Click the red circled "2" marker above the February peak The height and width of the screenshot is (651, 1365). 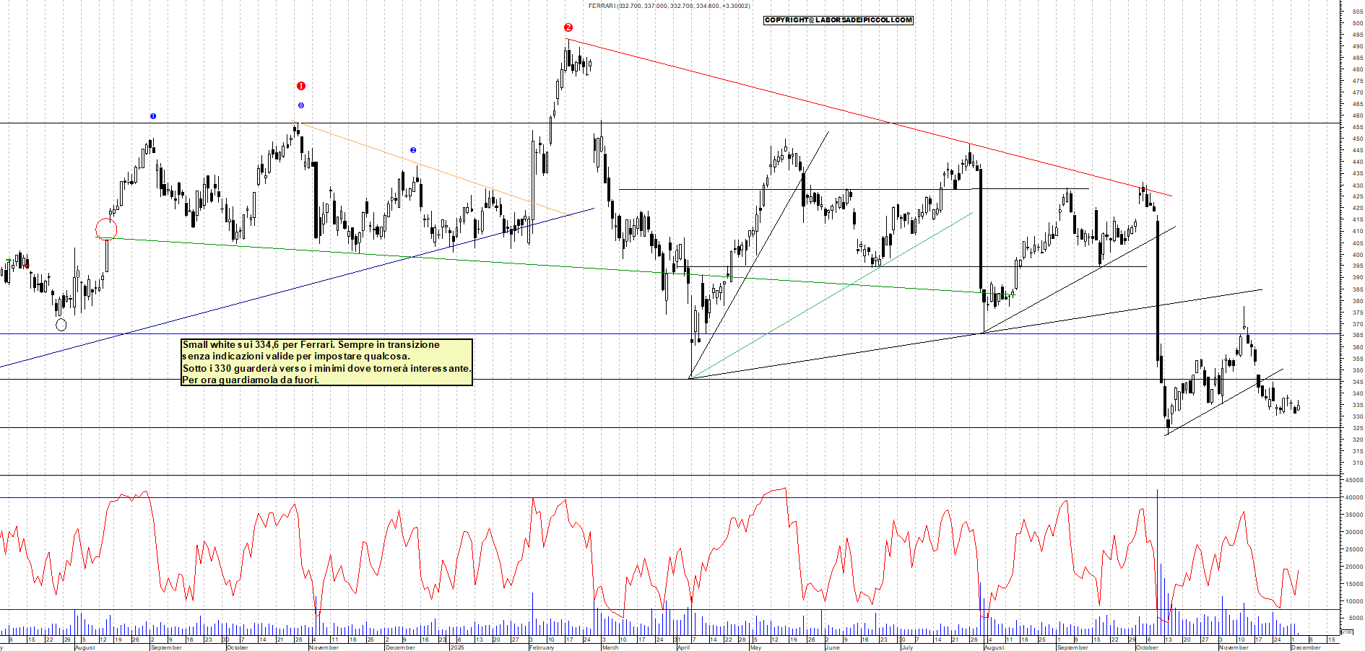(x=568, y=27)
